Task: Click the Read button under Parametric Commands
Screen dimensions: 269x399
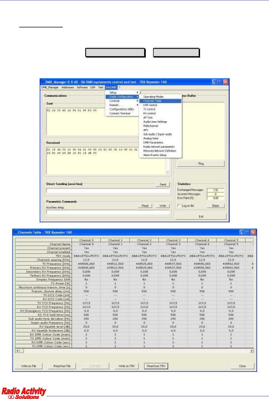Action: (145, 206)
